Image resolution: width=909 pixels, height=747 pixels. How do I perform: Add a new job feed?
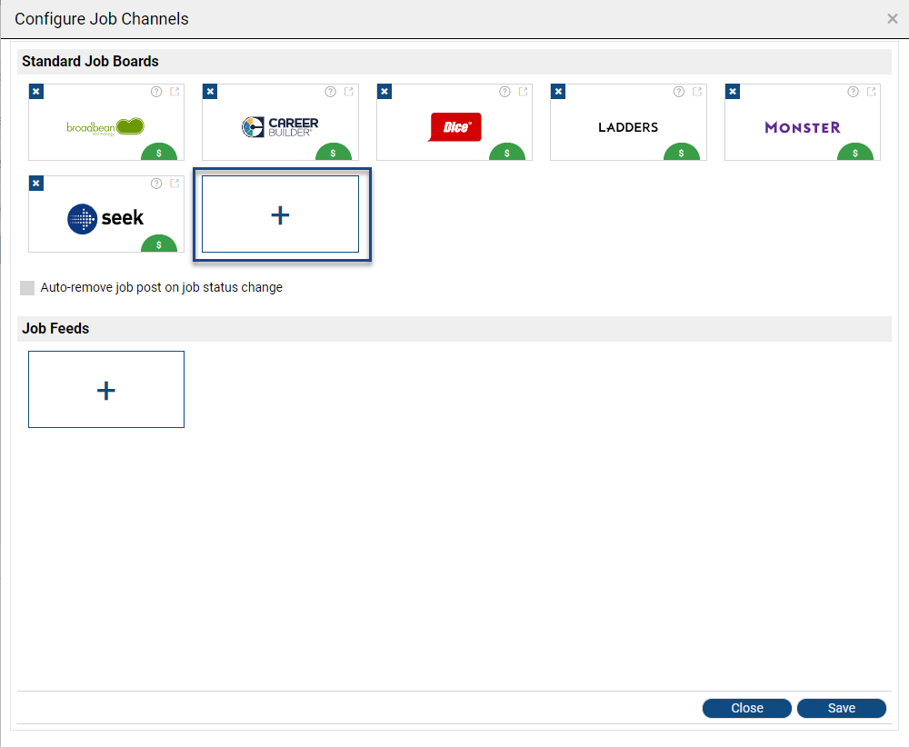click(x=106, y=390)
